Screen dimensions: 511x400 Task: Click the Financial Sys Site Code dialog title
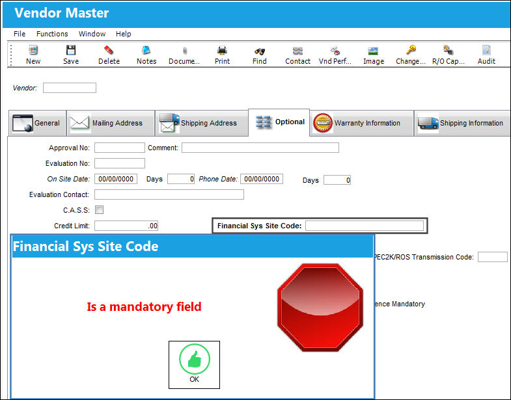pos(85,247)
